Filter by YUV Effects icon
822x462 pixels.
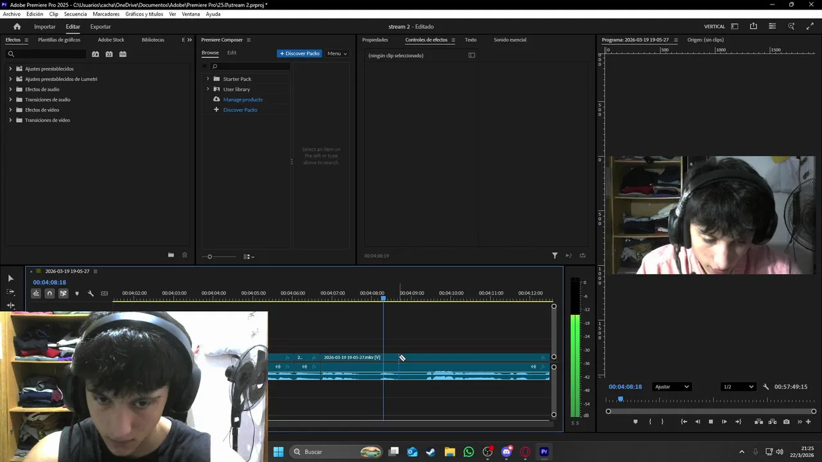(123, 54)
